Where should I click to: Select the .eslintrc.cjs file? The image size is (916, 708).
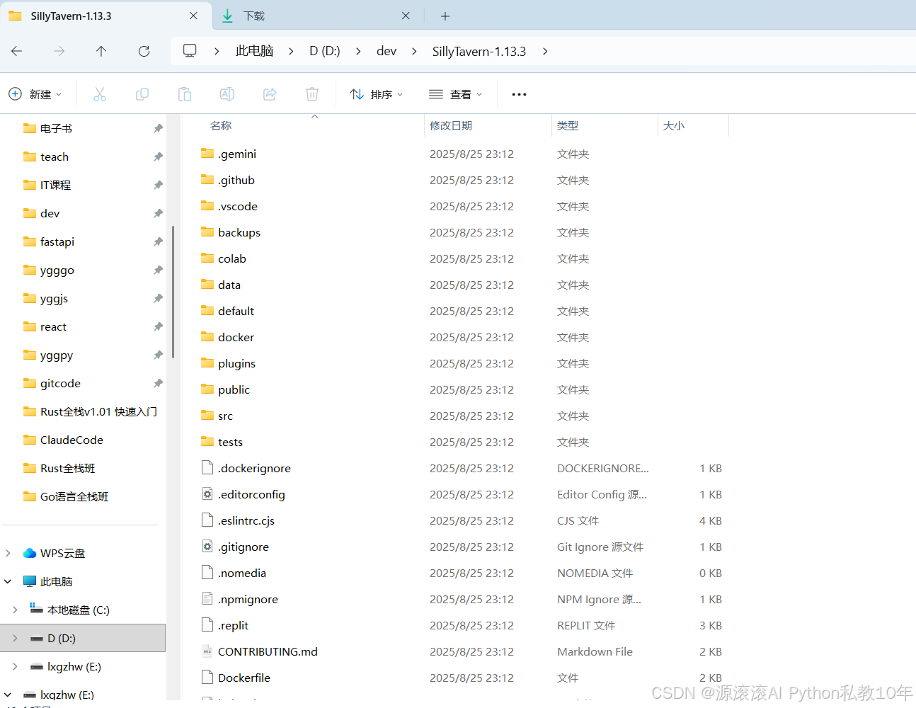[x=246, y=520]
